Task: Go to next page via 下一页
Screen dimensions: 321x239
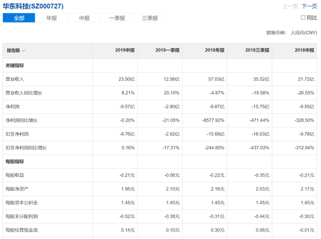Action: click(309, 6)
